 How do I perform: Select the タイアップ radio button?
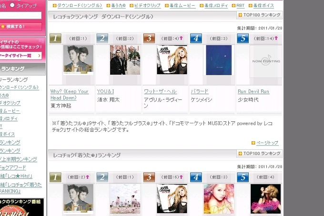pyautogui.click(x=12, y=5)
